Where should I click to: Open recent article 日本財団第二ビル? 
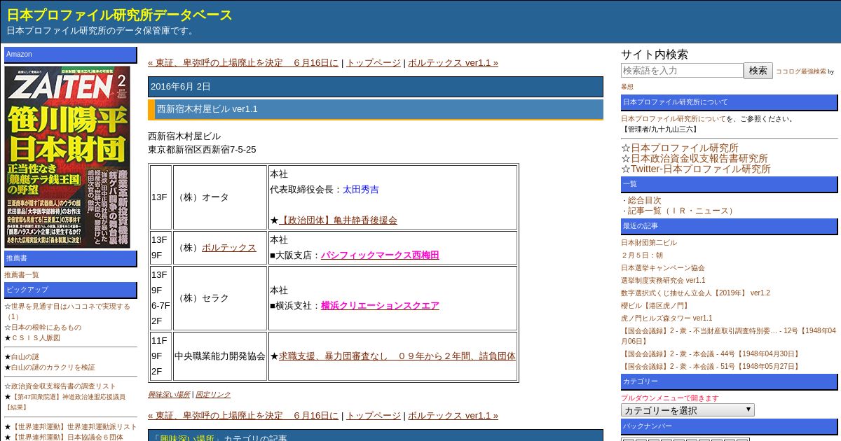click(649, 243)
